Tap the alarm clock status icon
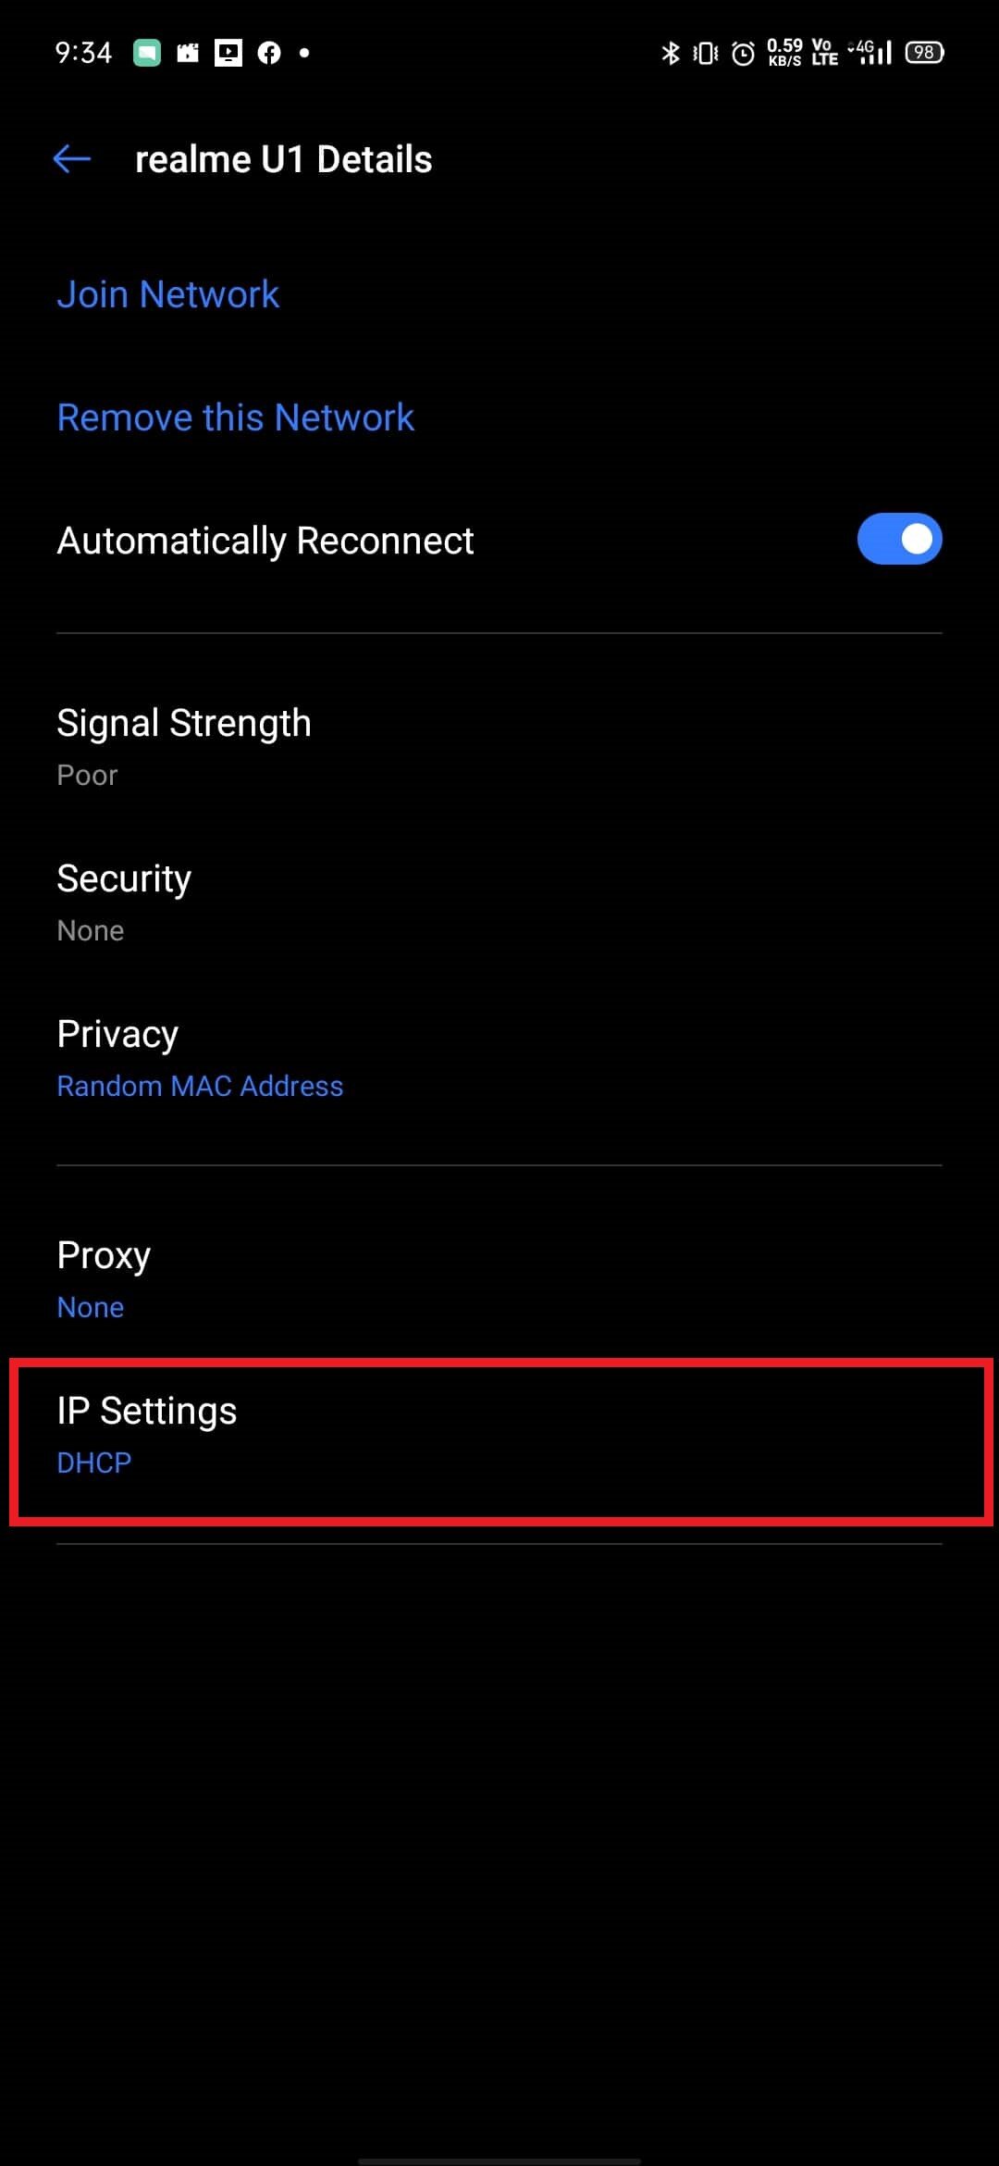999x2166 pixels. point(742,53)
